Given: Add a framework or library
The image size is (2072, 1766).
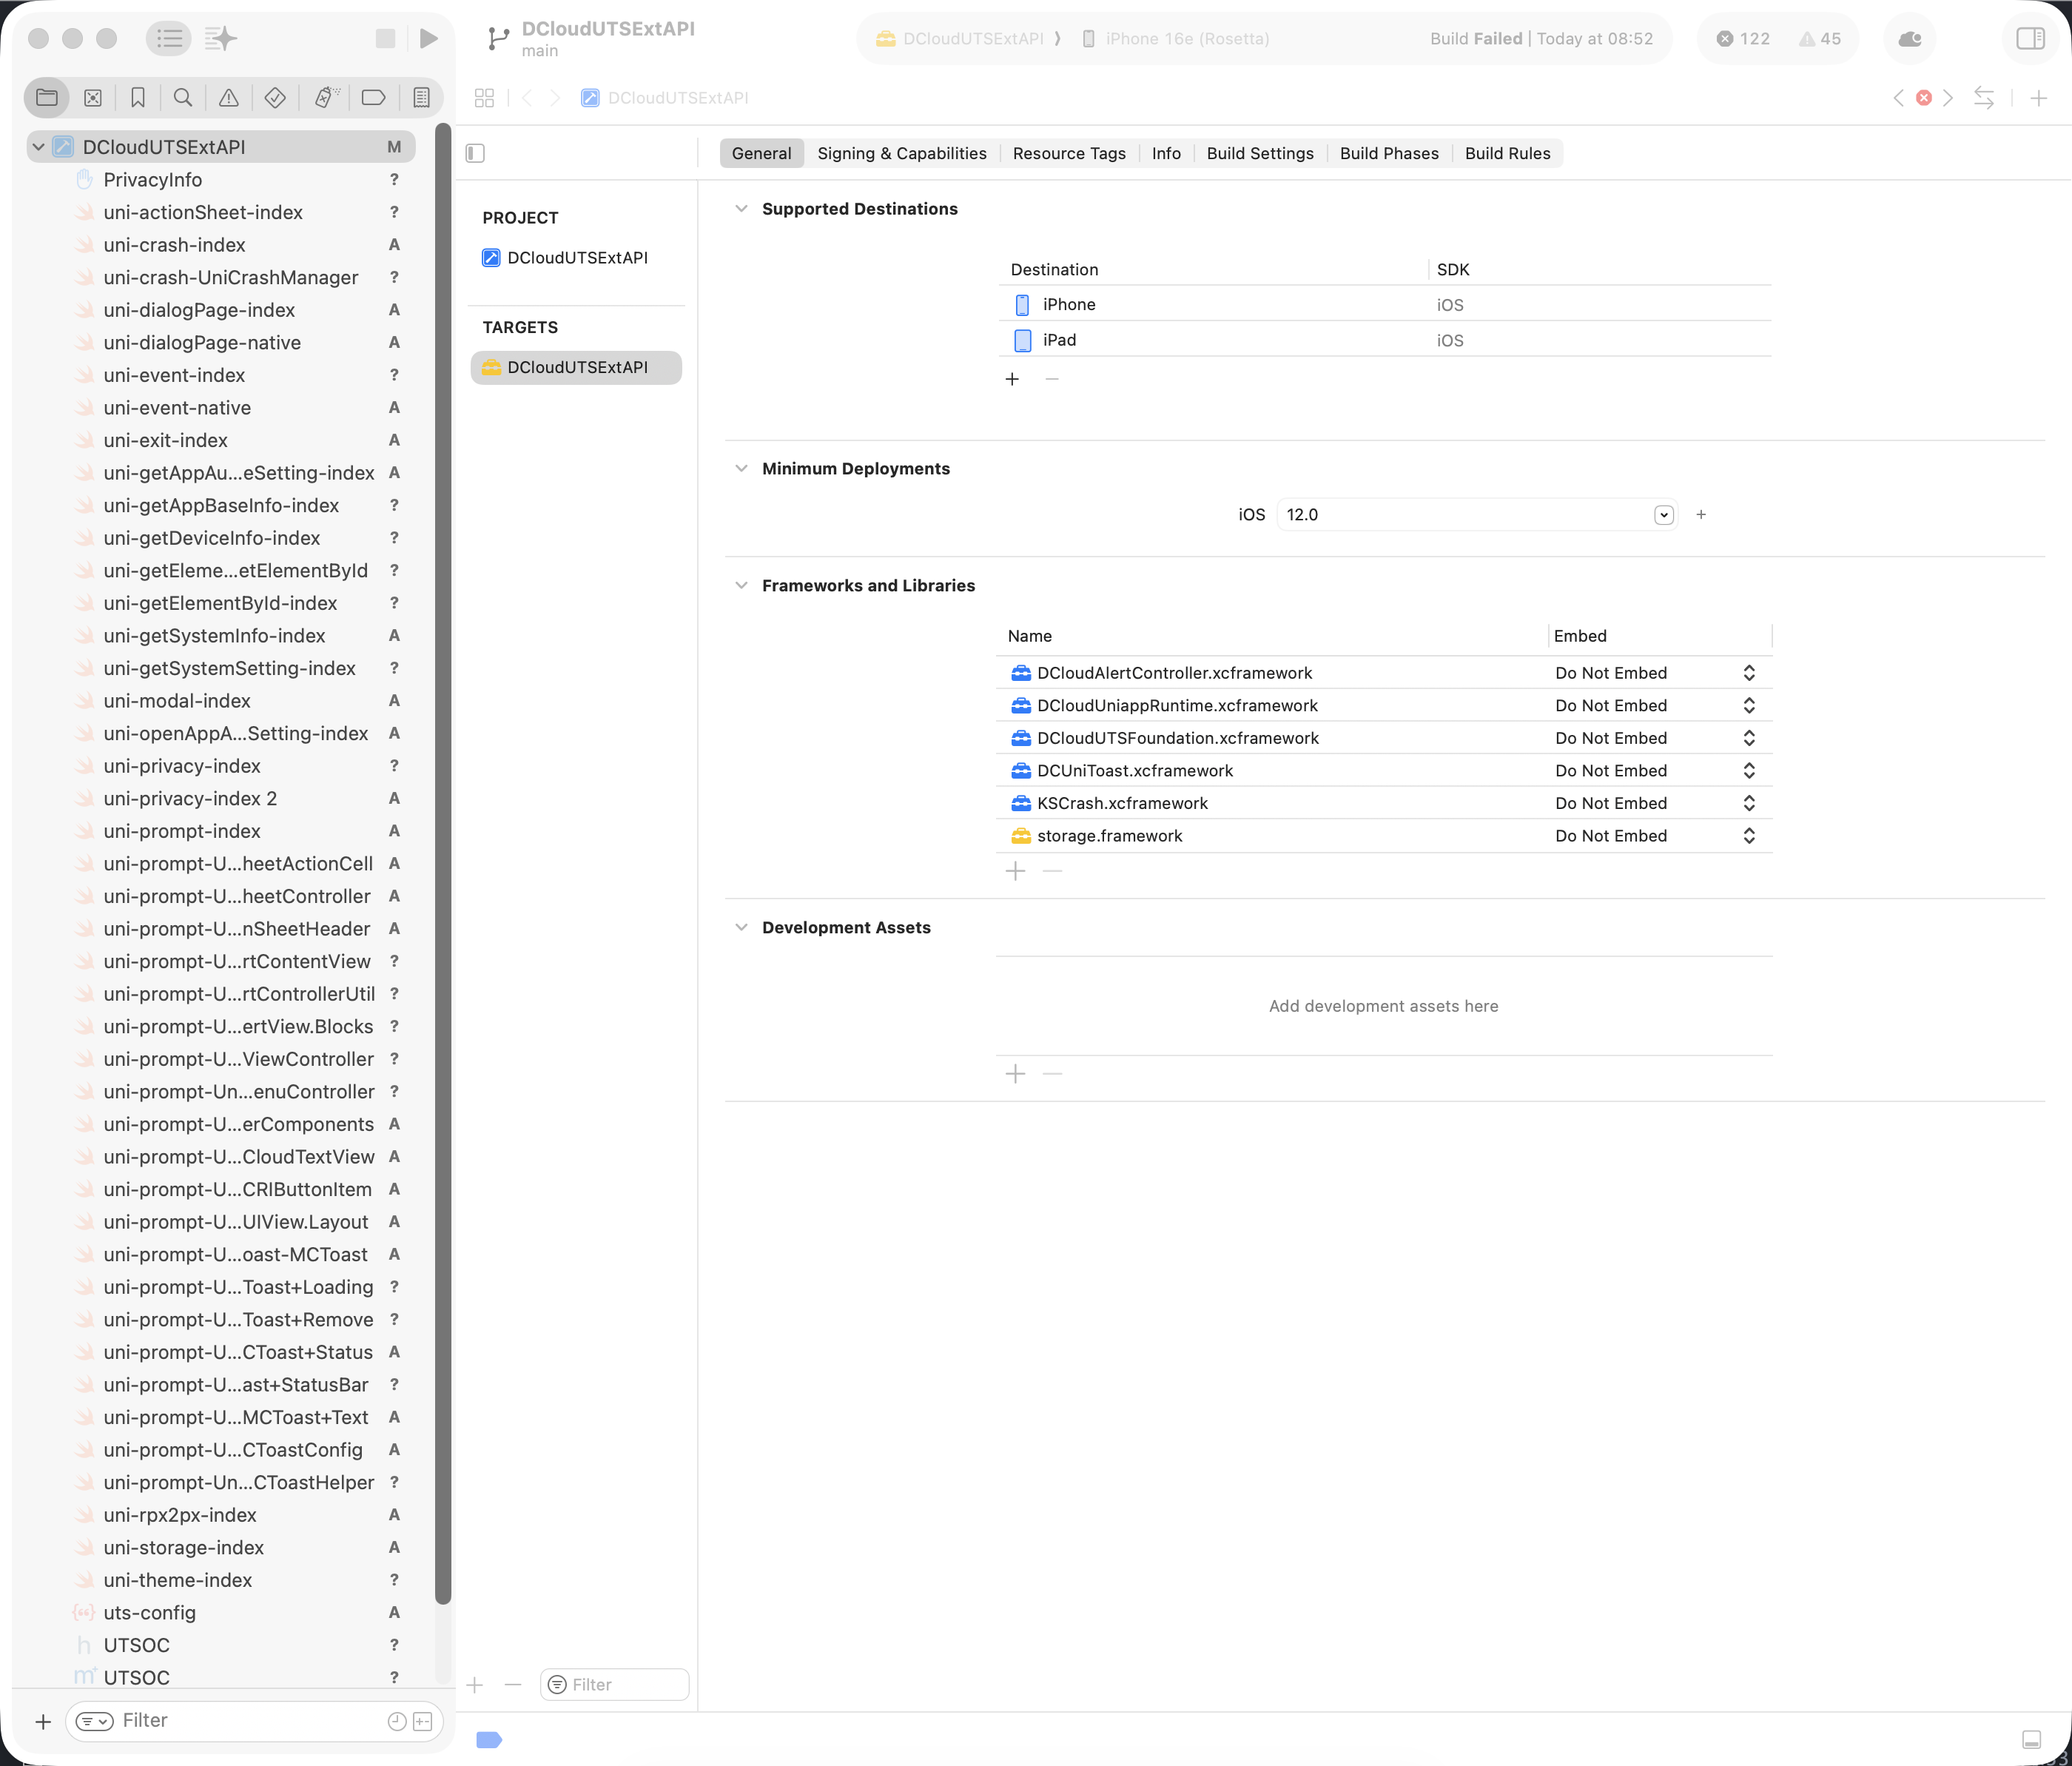Looking at the screenshot, I should (x=1015, y=871).
